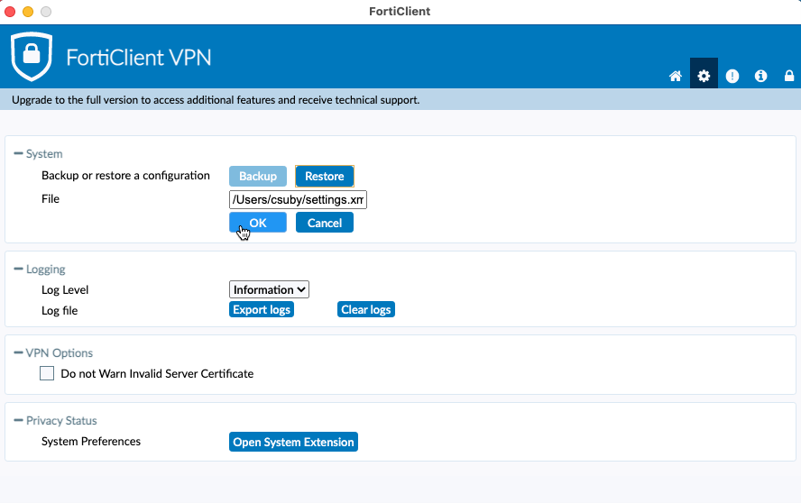Screen dimensions: 801x503
Task: Click Export logs
Action: click(x=262, y=309)
